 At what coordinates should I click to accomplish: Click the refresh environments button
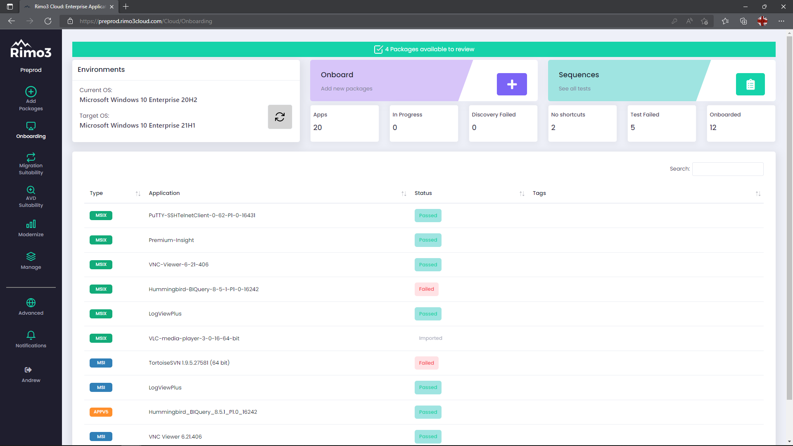(x=280, y=117)
